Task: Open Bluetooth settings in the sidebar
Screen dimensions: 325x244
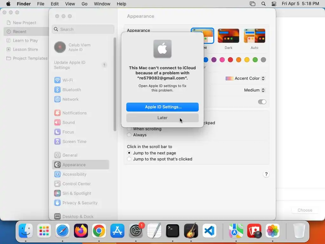Action: coord(81,90)
